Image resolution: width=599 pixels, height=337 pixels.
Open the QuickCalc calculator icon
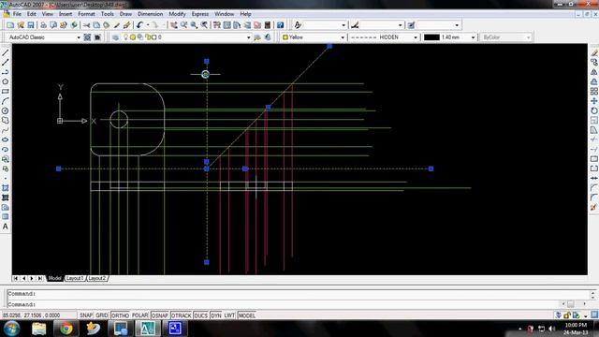point(268,25)
